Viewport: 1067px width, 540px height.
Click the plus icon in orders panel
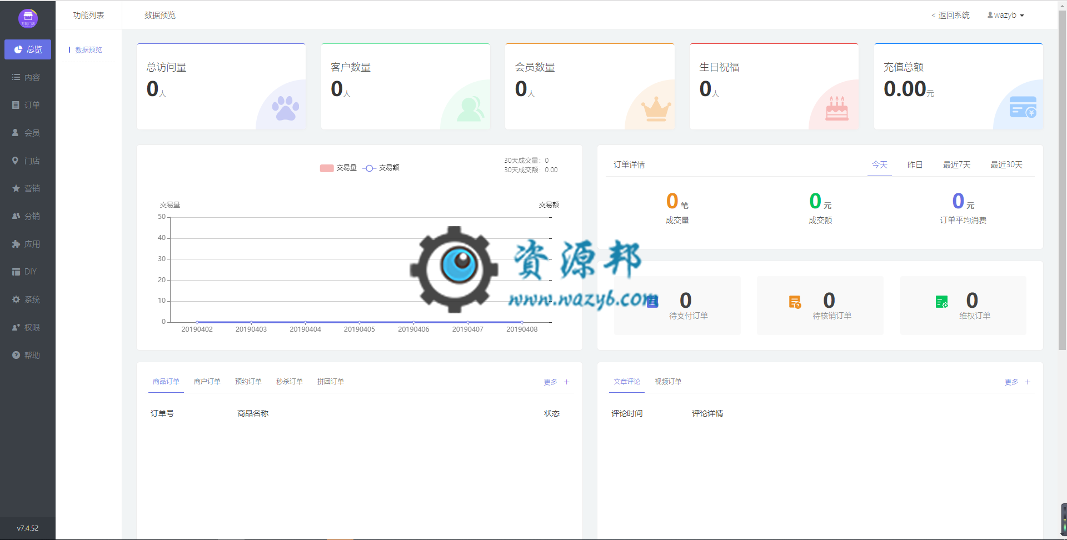pos(567,382)
